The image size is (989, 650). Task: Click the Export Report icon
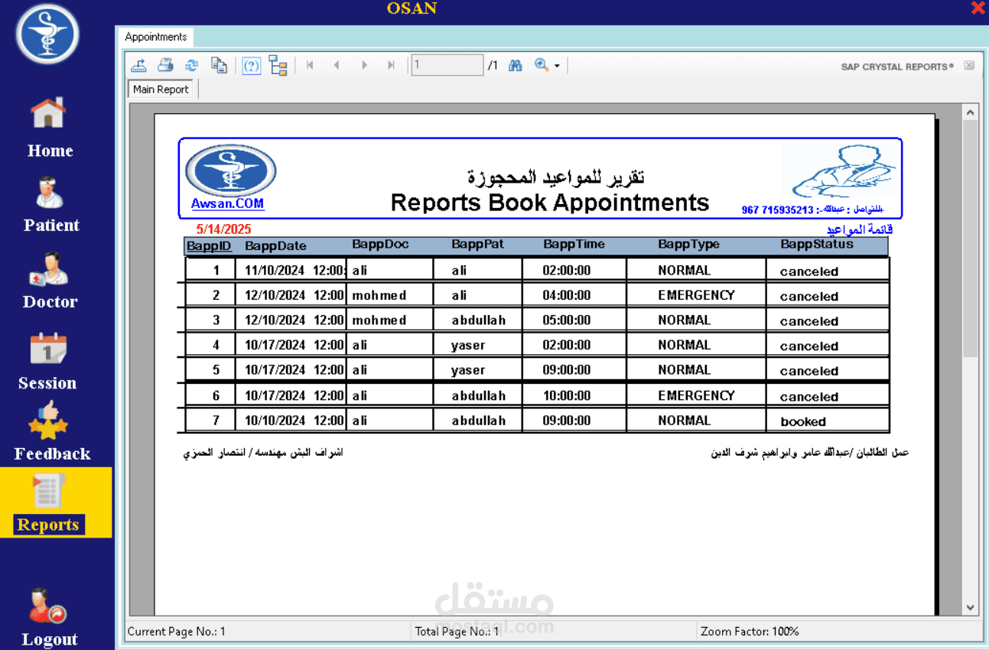[138, 66]
